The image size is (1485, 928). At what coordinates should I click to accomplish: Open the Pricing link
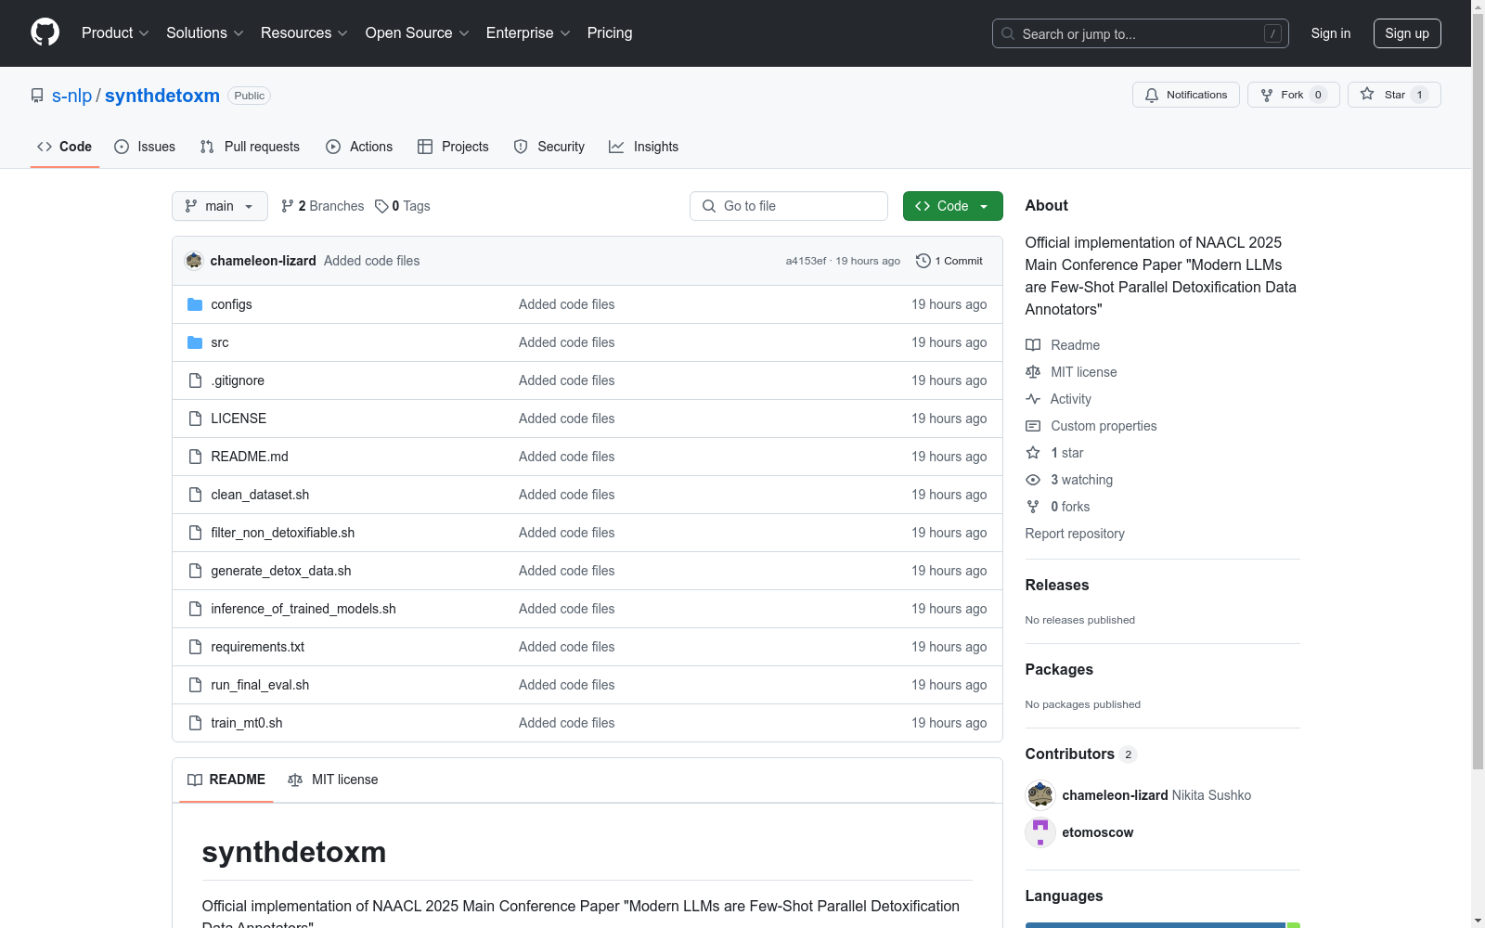[x=610, y=32]
